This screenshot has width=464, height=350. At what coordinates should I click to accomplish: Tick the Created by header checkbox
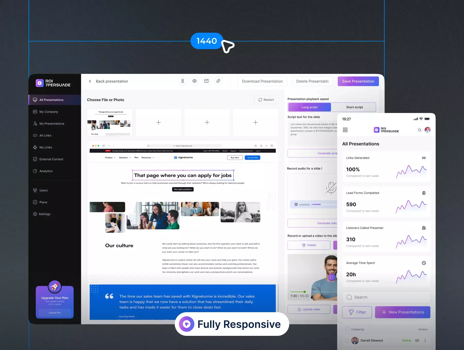coord(347,329)
